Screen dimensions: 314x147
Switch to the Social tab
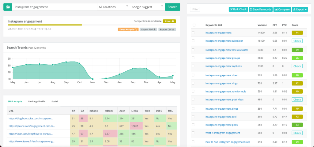click(x=54, y=101)
